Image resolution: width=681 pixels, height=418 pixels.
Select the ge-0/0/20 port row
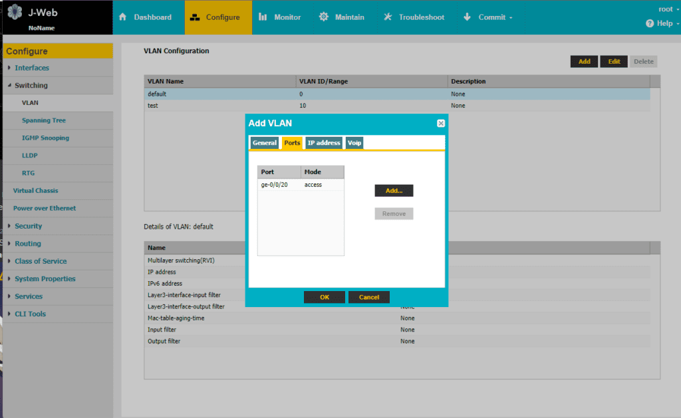pos(301,185)
